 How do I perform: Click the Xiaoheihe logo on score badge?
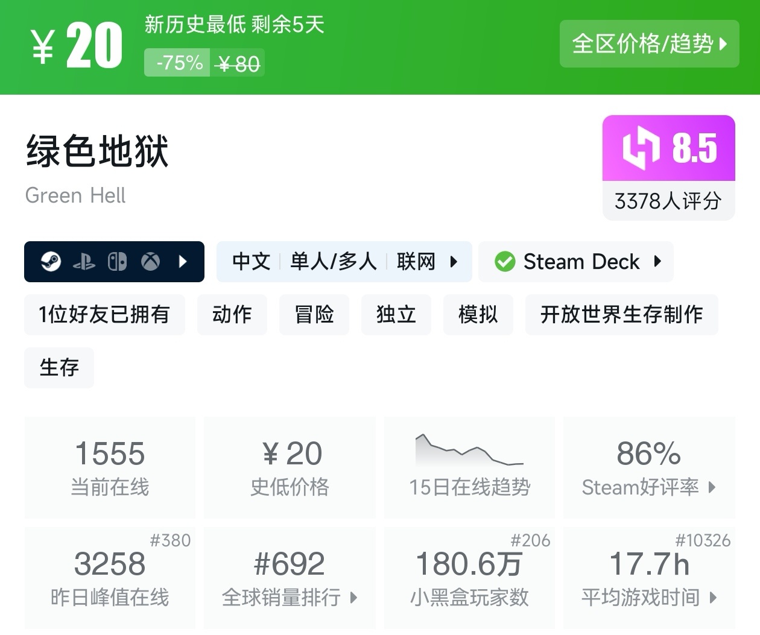coord(641,148)
